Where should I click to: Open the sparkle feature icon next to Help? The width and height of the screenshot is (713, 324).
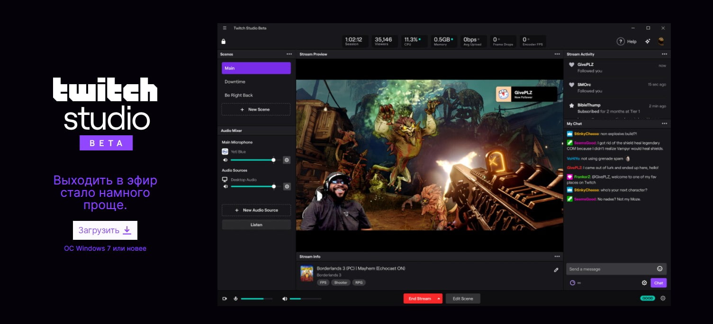[x=648, y=41]
